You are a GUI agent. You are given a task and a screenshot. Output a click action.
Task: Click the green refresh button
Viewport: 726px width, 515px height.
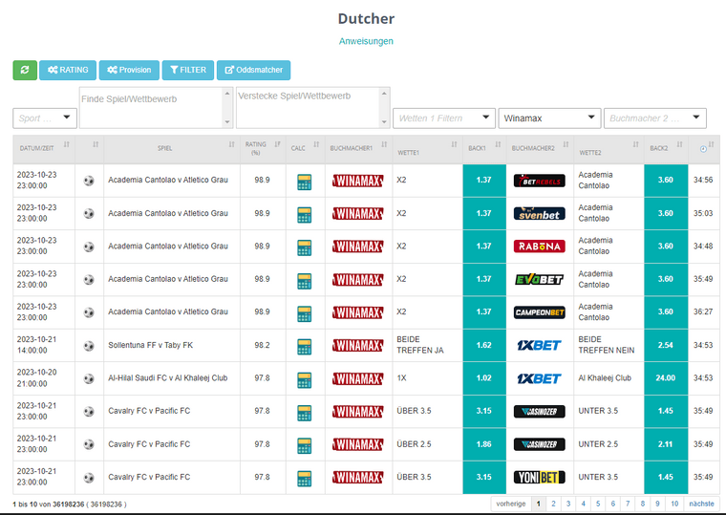[x=25, y=70]
